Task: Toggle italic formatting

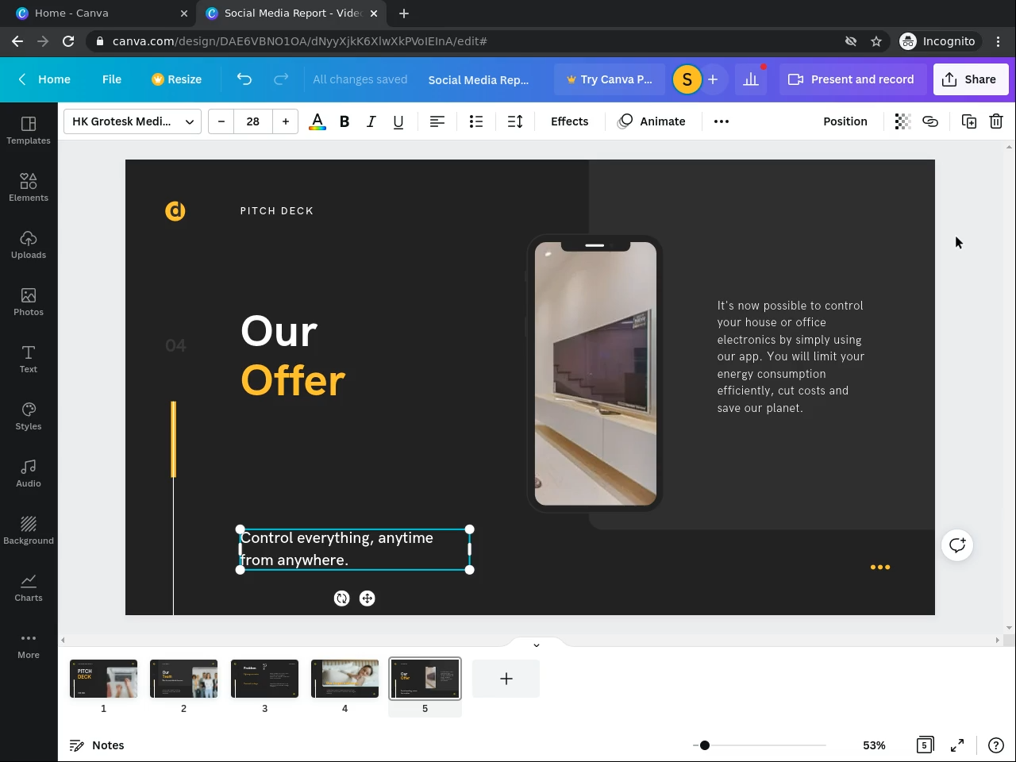Action: pos(371,121)
